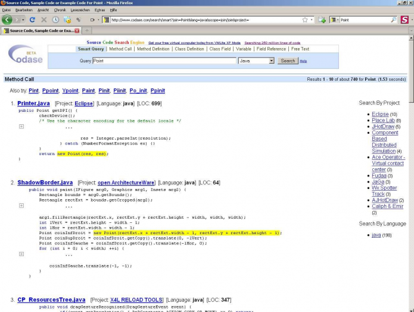This screenshot has width=414, height=312.
Task: Follow the Searching 250 million lines link
Action: (x=272, y=43)
